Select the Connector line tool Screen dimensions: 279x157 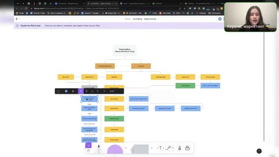pyautogui.click(x=169, y=148)
